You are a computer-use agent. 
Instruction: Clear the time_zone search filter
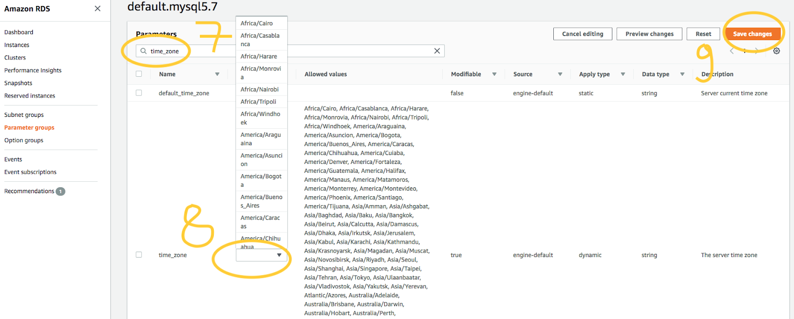pyautogui.click(x=437, y=51)
